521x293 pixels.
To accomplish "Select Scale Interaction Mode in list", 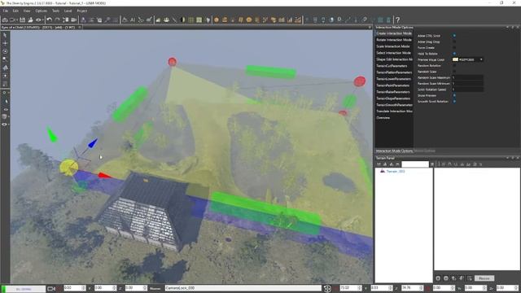I will pos(394,46).
